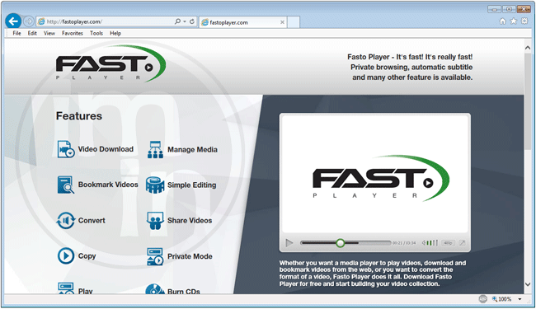Click the Burn CDs disc icon

[155, 289]
